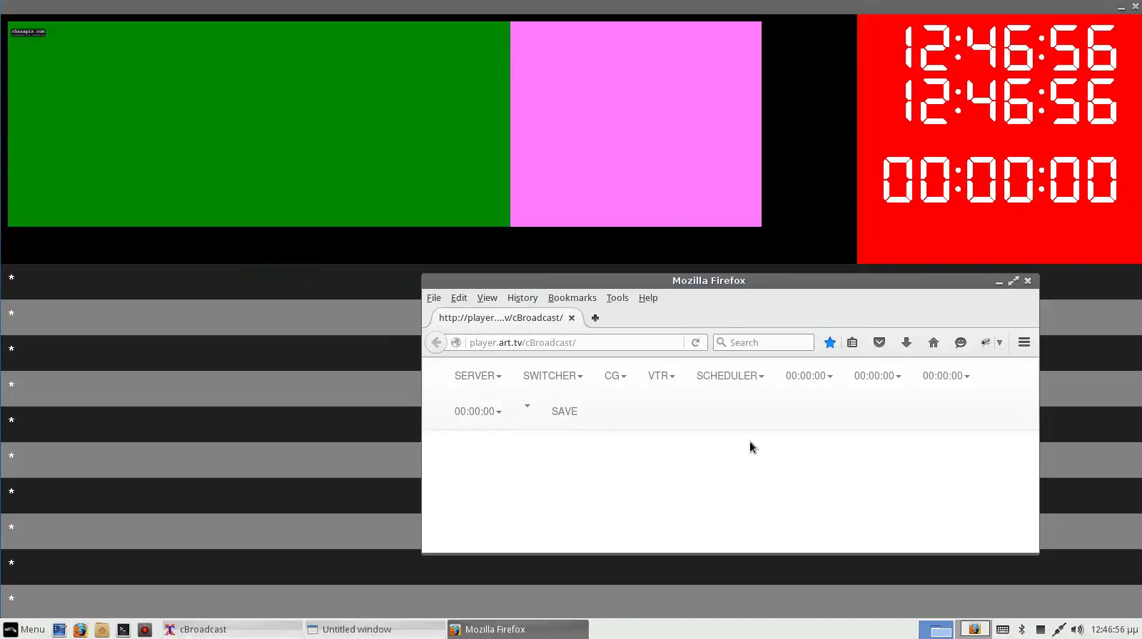Expand the SERVER dropdown
This screenshot has height=639, width=1142.
point(478,376)
